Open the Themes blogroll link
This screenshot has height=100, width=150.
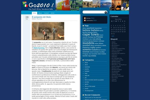(x=114, y=79)
